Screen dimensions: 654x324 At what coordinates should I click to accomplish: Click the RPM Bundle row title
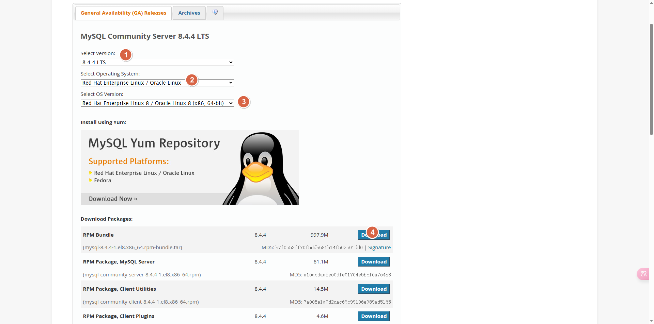coord(98,235)
